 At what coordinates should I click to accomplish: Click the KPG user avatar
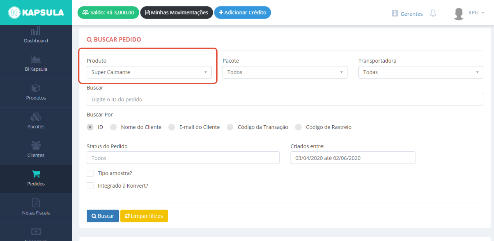point(459,14)
